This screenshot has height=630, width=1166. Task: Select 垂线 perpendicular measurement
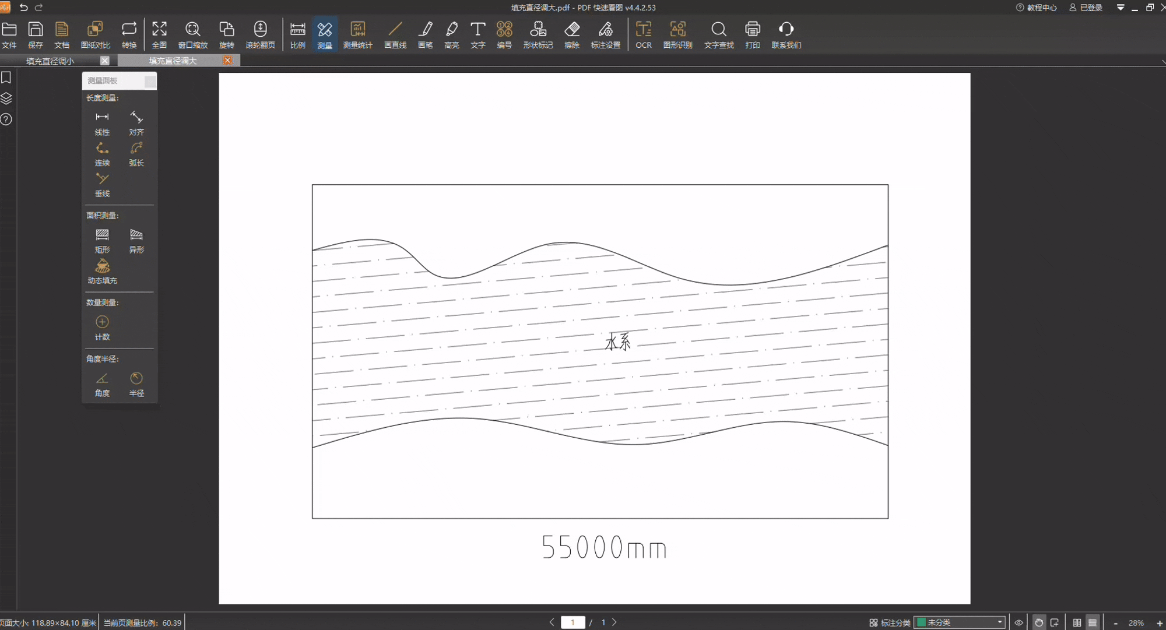pos(102,185)
